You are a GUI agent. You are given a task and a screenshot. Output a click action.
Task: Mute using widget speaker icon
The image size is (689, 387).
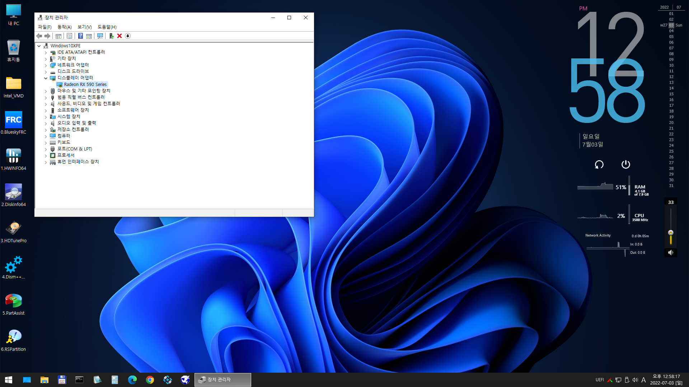coord(670,253)
